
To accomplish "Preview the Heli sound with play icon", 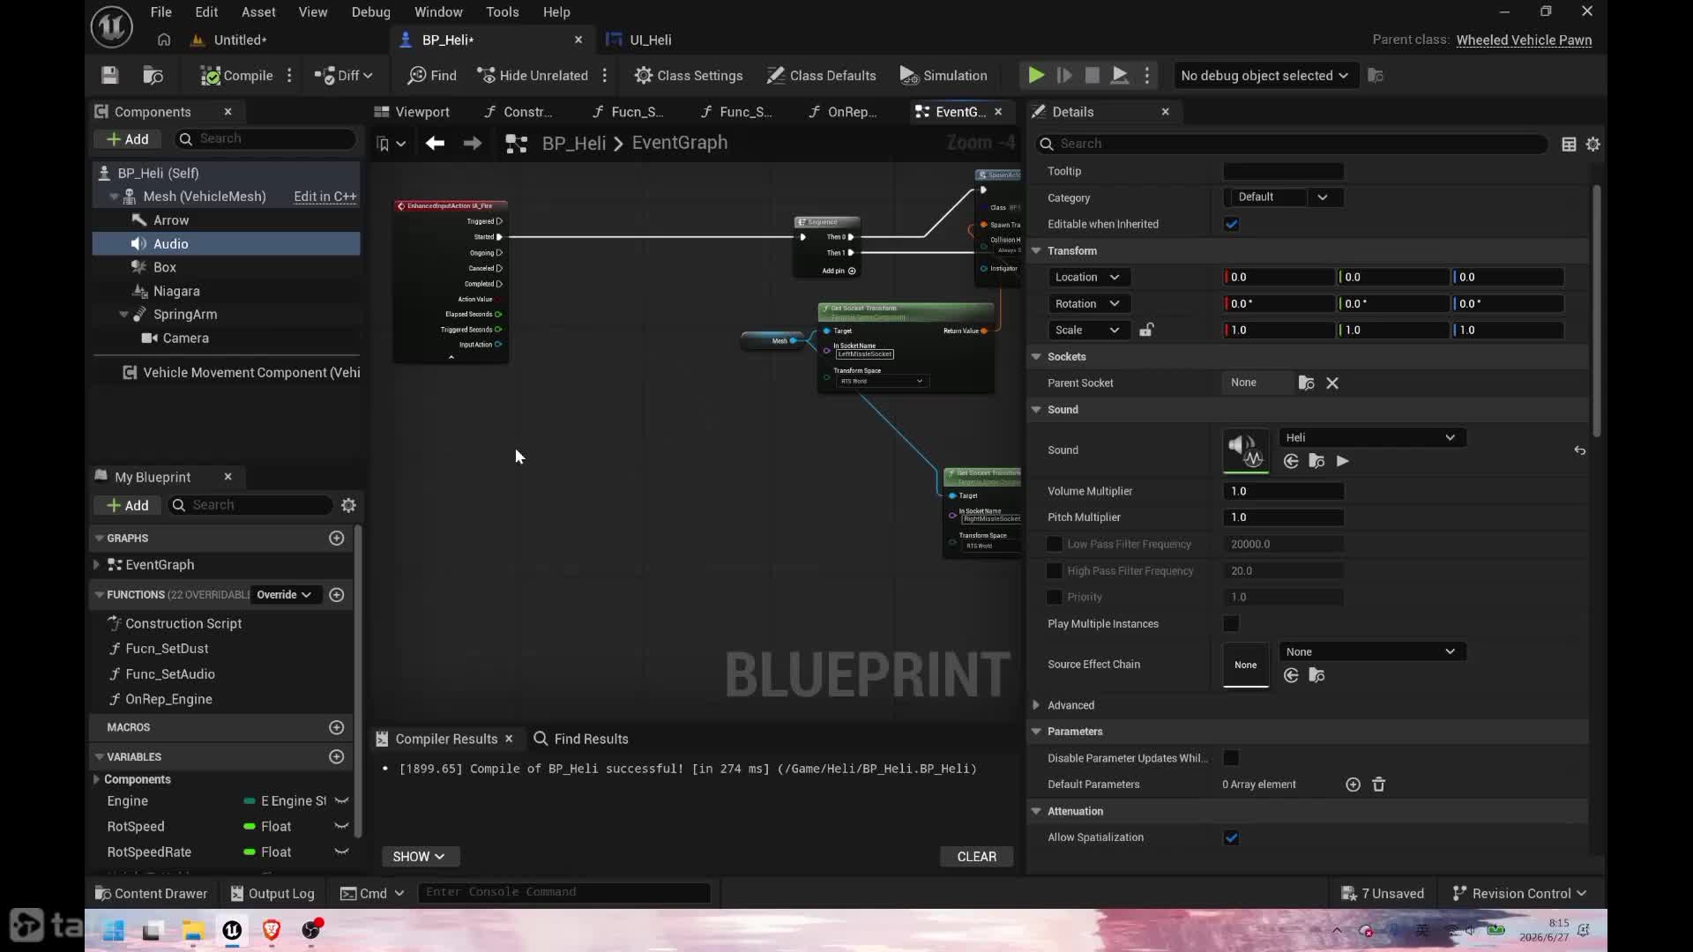I will click(1342, 461).
